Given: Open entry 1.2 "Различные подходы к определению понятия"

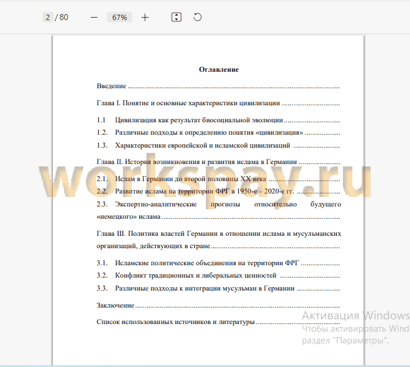Looking at the screenshot, I should (218, 132).
